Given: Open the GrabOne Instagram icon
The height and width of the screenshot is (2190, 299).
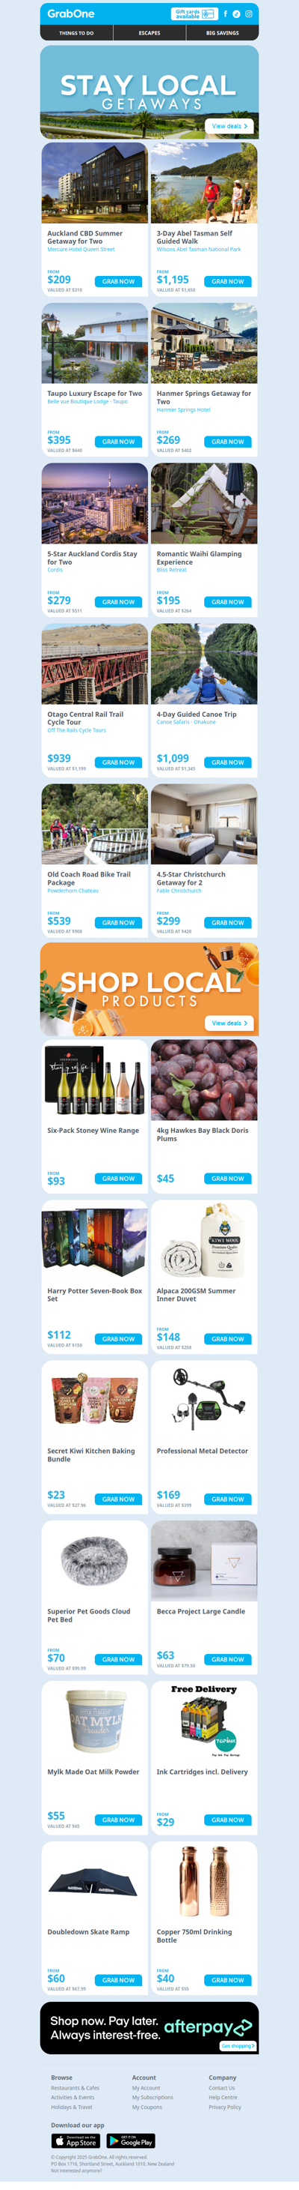Looking at the screenshot, I should (248, 13).
